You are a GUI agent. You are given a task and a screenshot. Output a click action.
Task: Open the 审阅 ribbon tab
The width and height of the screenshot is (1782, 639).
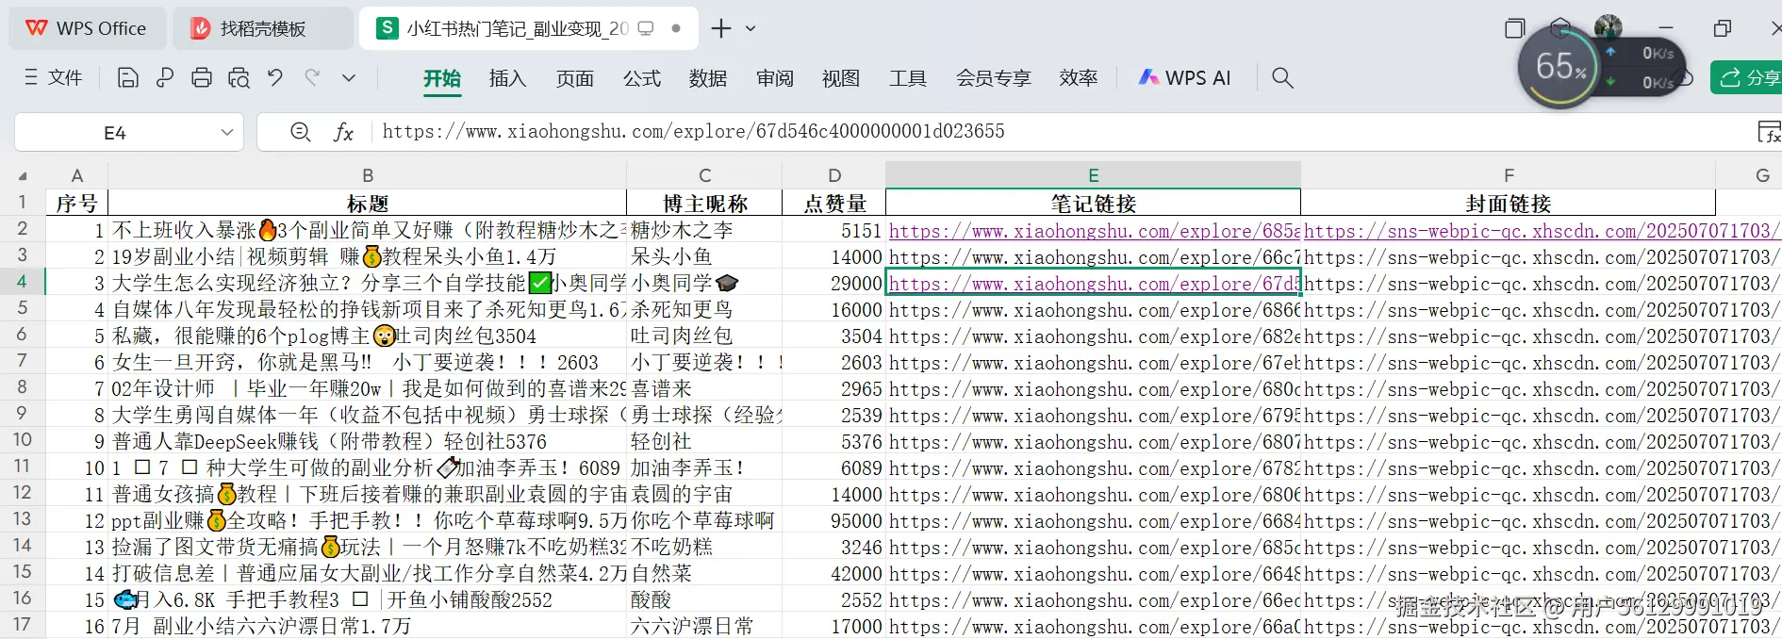(x=775, y=78)
